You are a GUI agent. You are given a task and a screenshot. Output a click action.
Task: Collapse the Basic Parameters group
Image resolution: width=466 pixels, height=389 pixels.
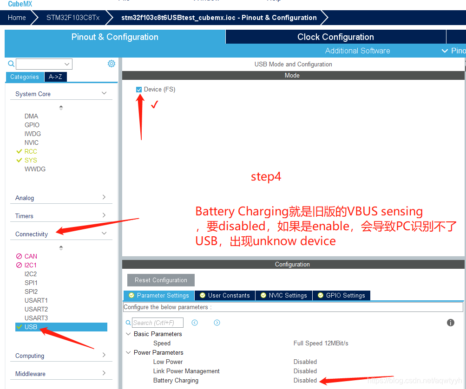click(x=128, y=334)
